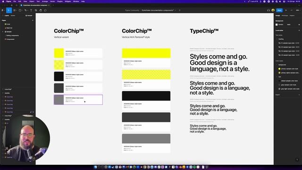Toggle visibility of selected ColorChip layer
Screen dimensions: 302x170
(x=33, y=112)
